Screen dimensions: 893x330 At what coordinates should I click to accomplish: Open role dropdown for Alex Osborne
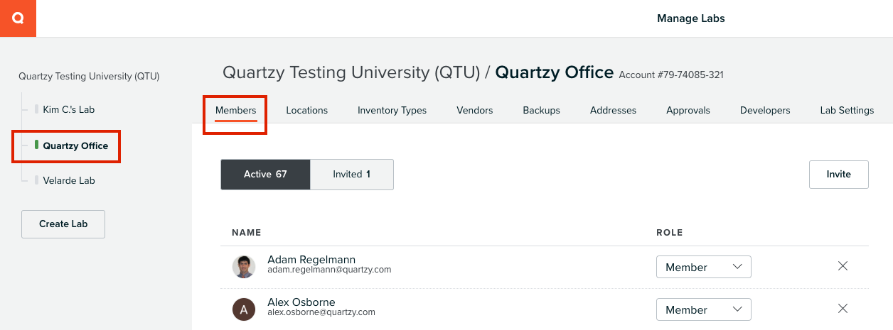703,309
